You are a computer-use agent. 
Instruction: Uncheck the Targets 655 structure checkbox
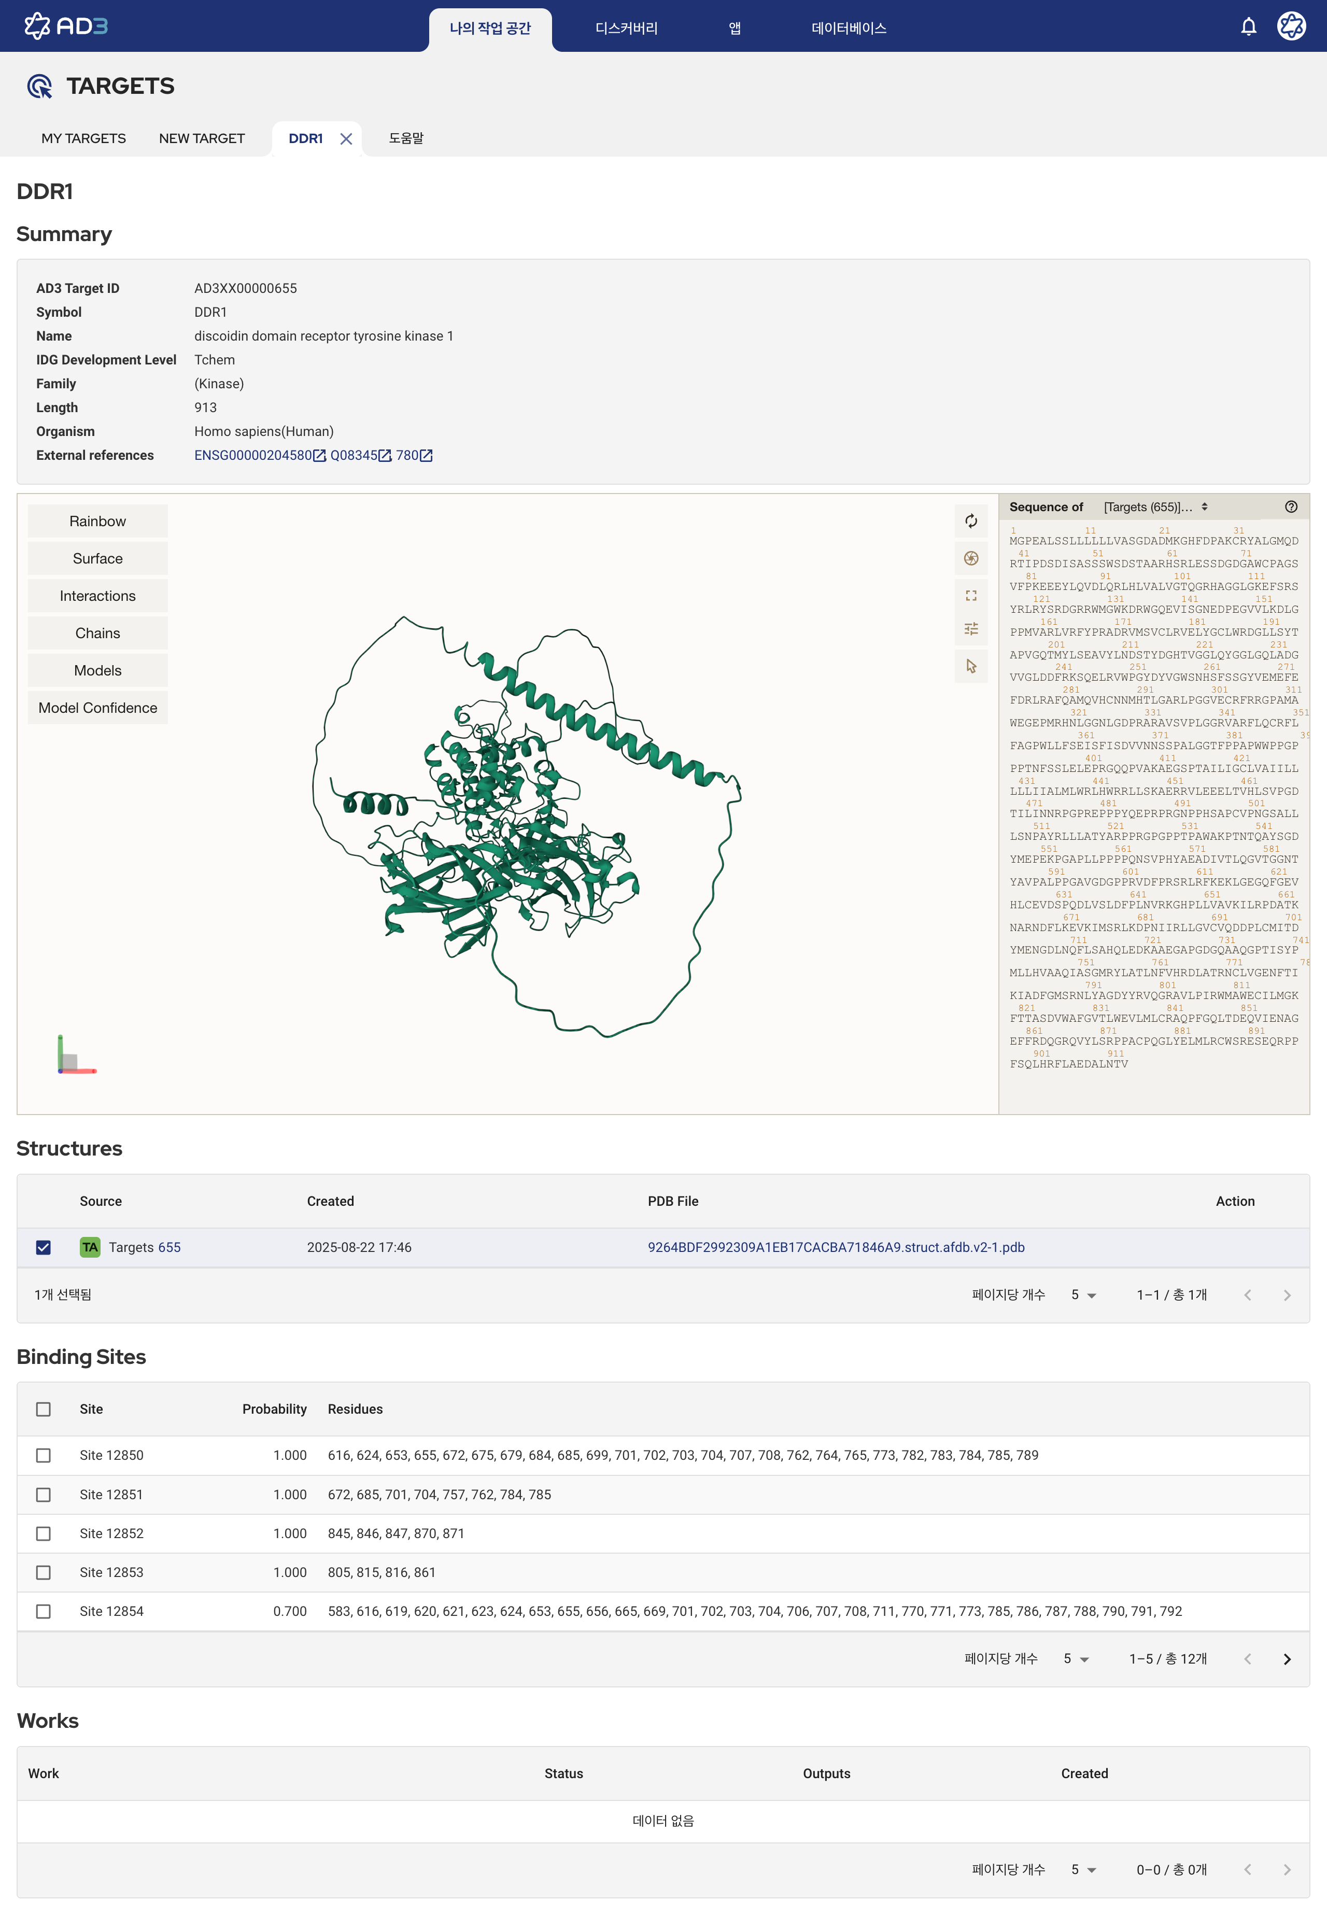click(43, 1247)
